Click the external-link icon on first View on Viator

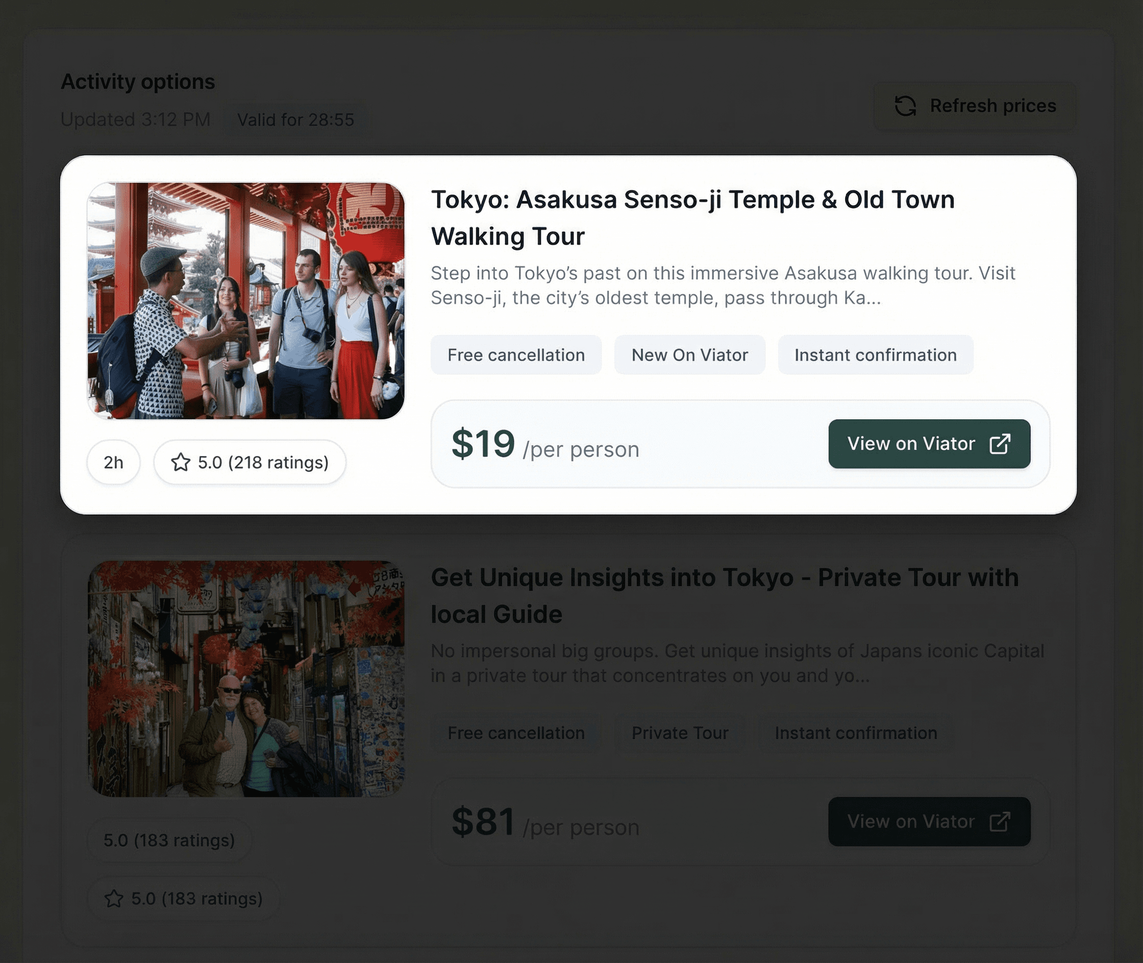(x=1000, y=444)
